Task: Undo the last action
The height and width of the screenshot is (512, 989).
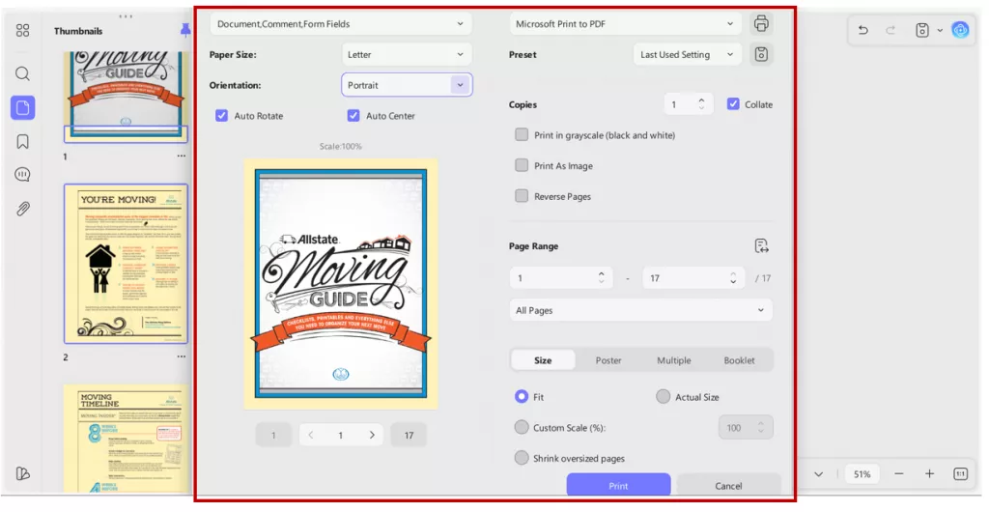Action: [862, 30]
